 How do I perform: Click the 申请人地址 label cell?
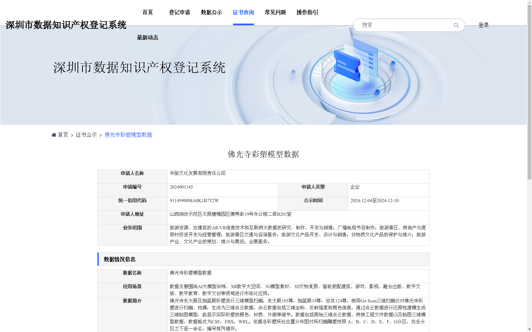tap(132, 217)
